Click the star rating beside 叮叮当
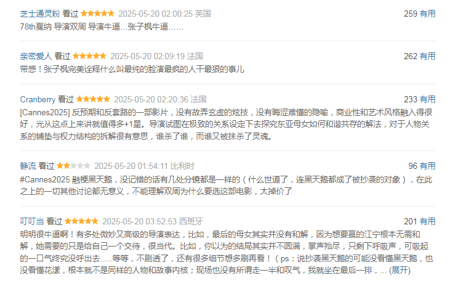This screenshot has height=286, width=450. 81,221
